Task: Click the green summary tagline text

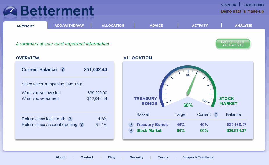Action: click(x=63, y=44)
